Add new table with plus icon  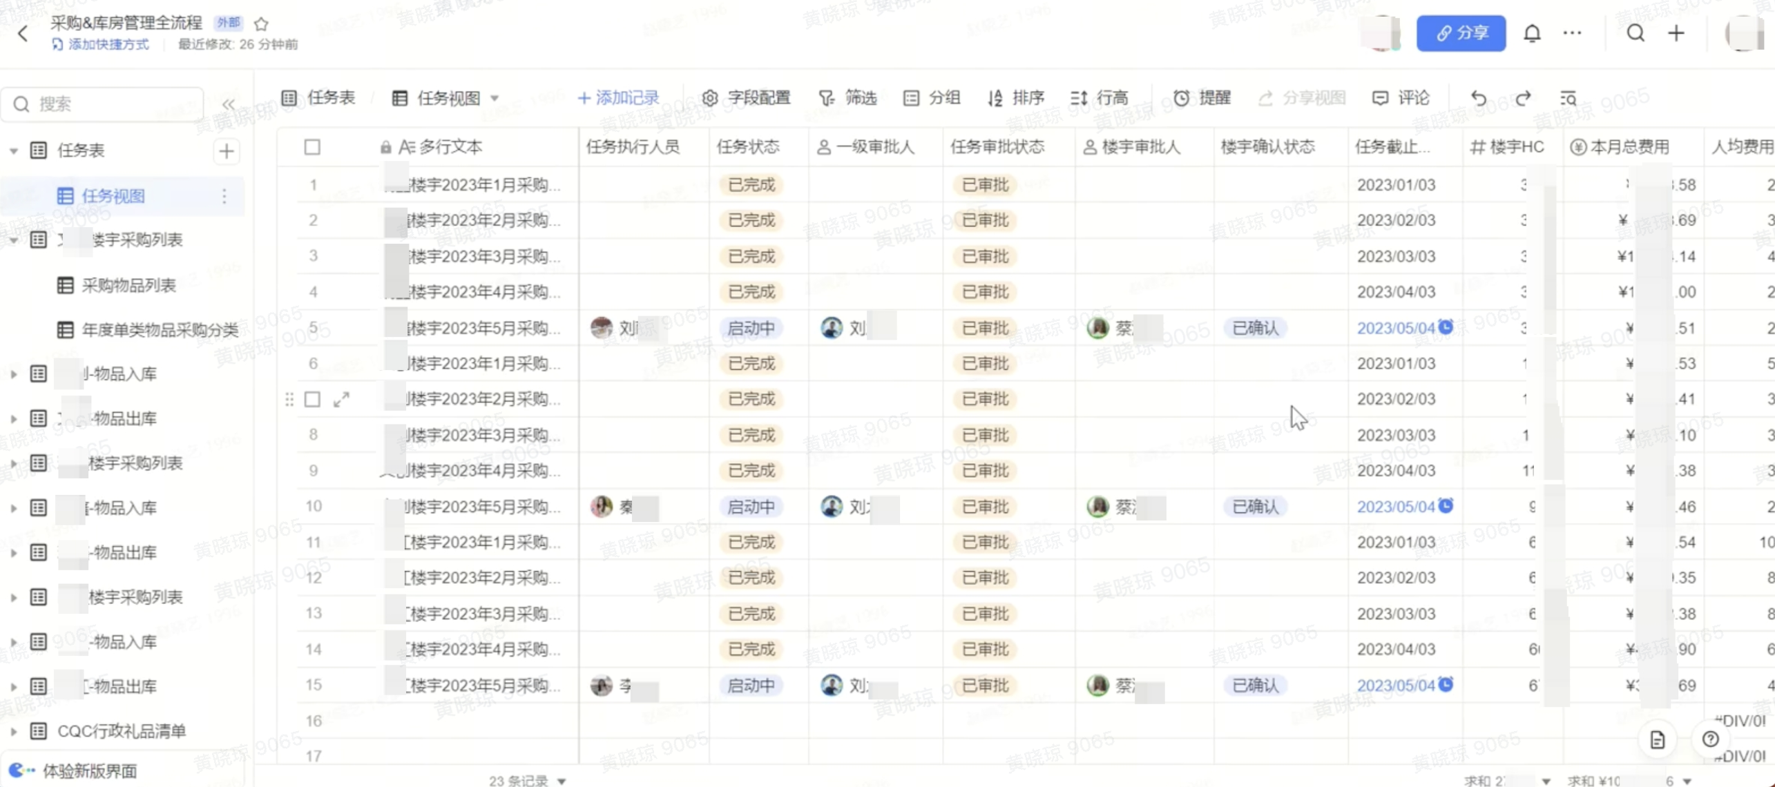tap(227, 151)
